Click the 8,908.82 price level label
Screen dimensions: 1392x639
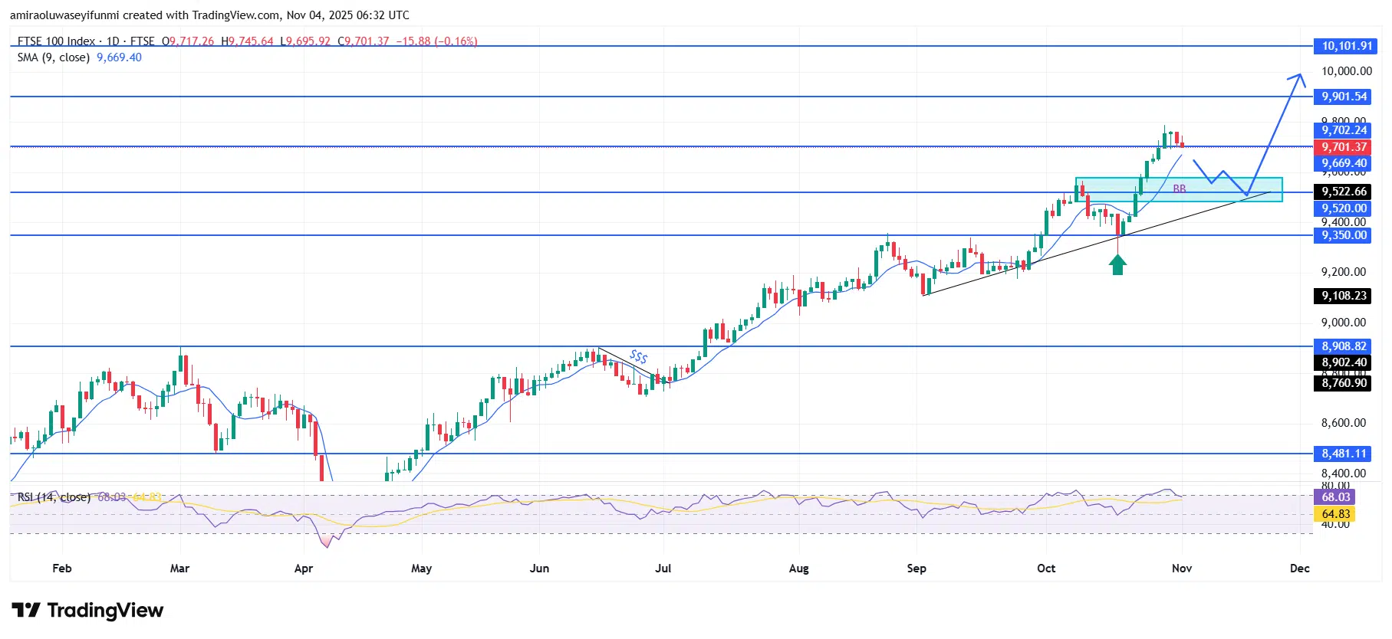click(1344, 346)
